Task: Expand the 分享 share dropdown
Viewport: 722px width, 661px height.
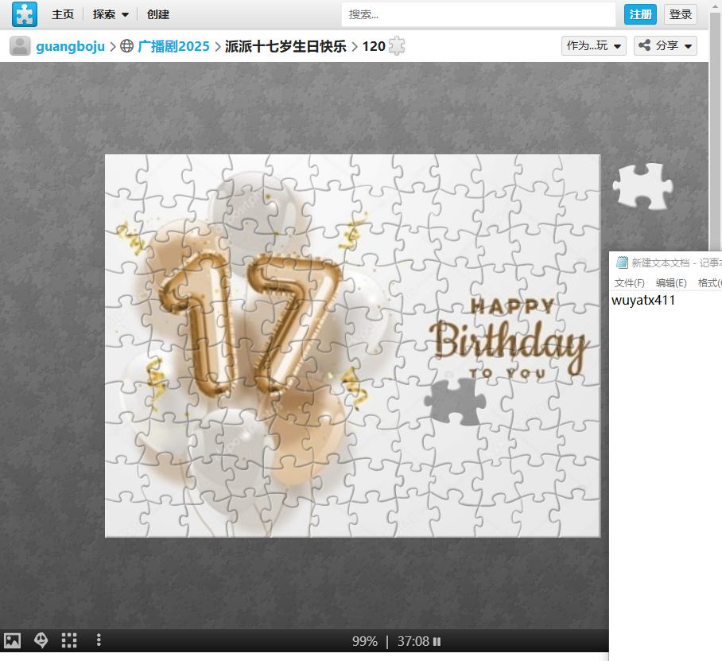Action: (666, 46)
